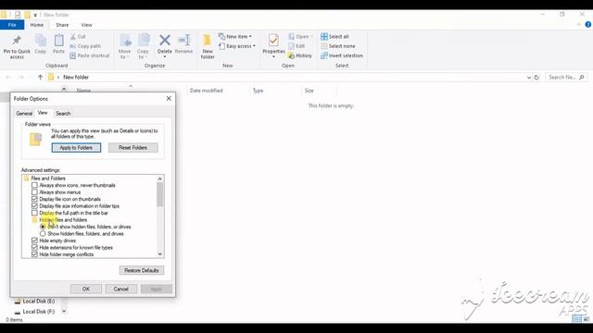The image size is (593, 333).
Task: Click Paste shortcut in Clipboard group
Action: [90, 55]
